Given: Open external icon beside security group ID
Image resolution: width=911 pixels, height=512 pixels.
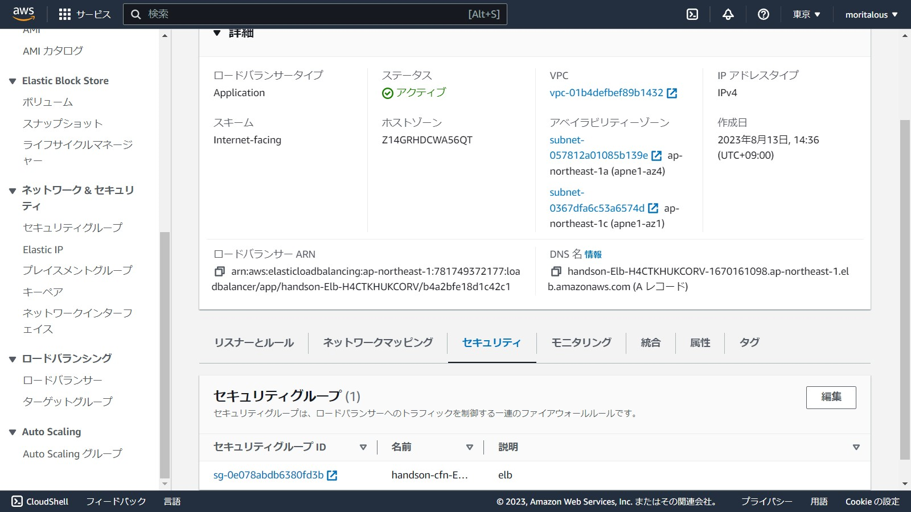Looking at the screenshot, I should (332, 476).
